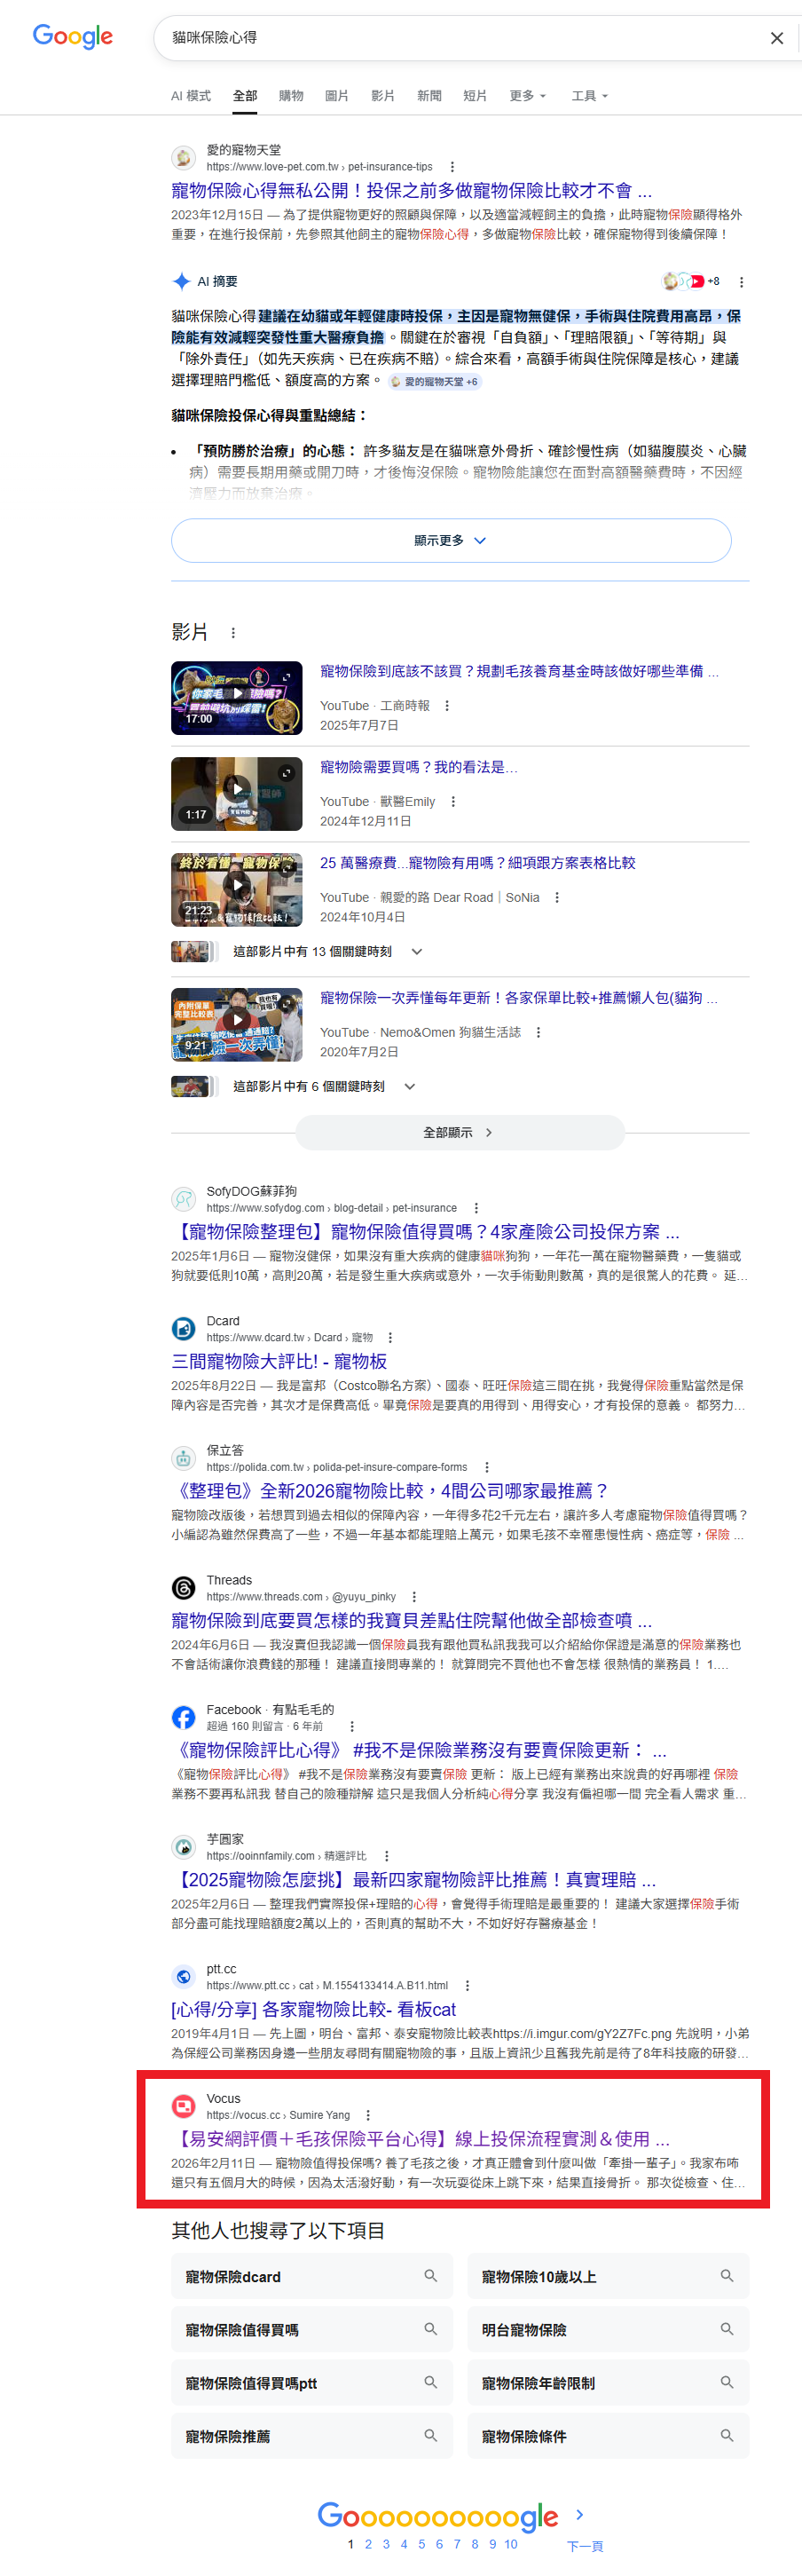Play the 獸醫Emily video thumbnail

pyautogui.click(x=236, y=793)
